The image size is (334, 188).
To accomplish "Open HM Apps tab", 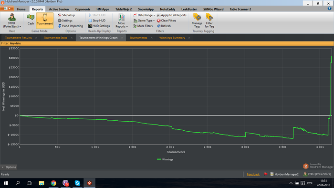I will coord(103,9).
